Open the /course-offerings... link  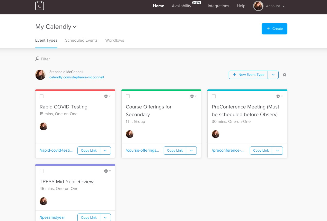tap(142, 150)
